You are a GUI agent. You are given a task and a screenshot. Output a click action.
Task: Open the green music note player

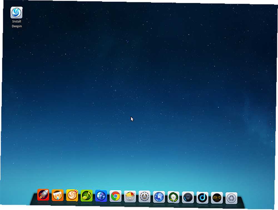click(86, 196)
